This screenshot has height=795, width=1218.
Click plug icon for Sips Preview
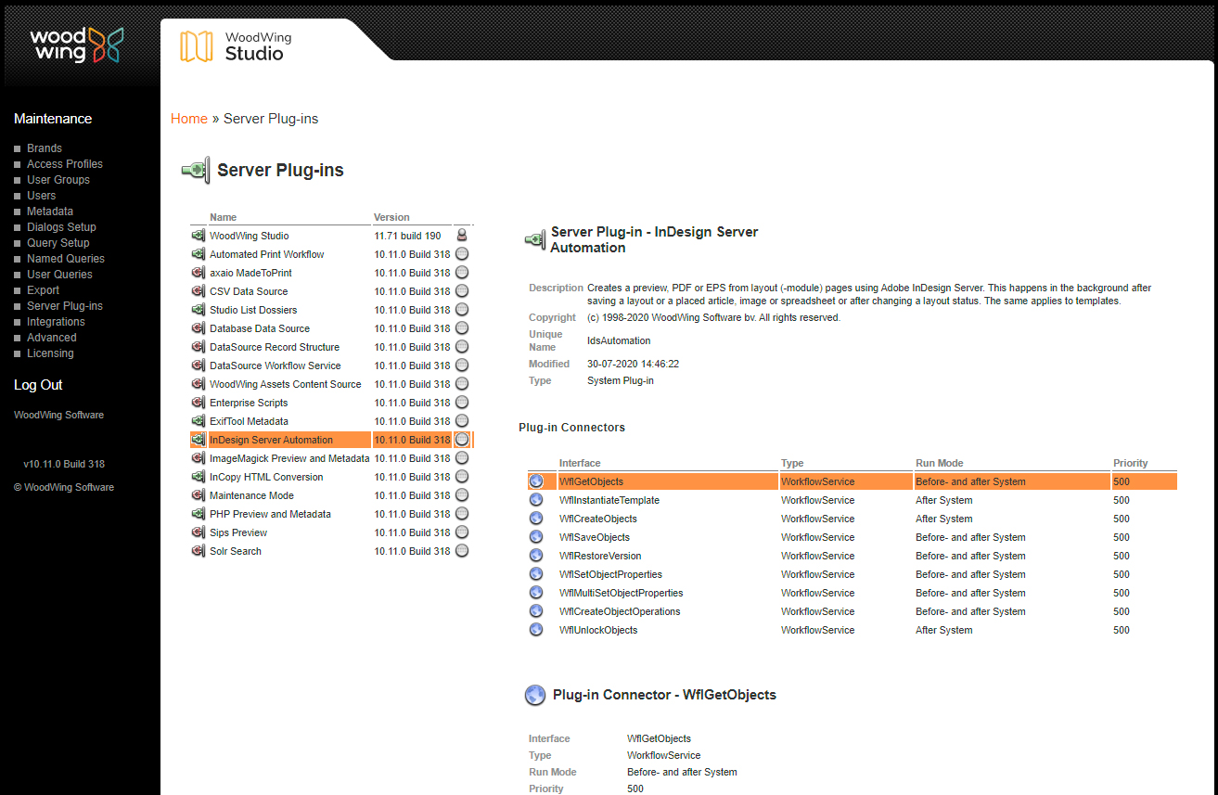198,532
